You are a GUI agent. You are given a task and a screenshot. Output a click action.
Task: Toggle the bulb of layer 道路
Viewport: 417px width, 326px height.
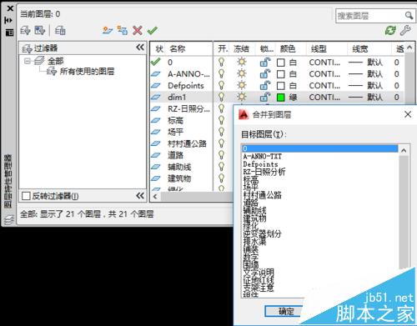[221, 155]
